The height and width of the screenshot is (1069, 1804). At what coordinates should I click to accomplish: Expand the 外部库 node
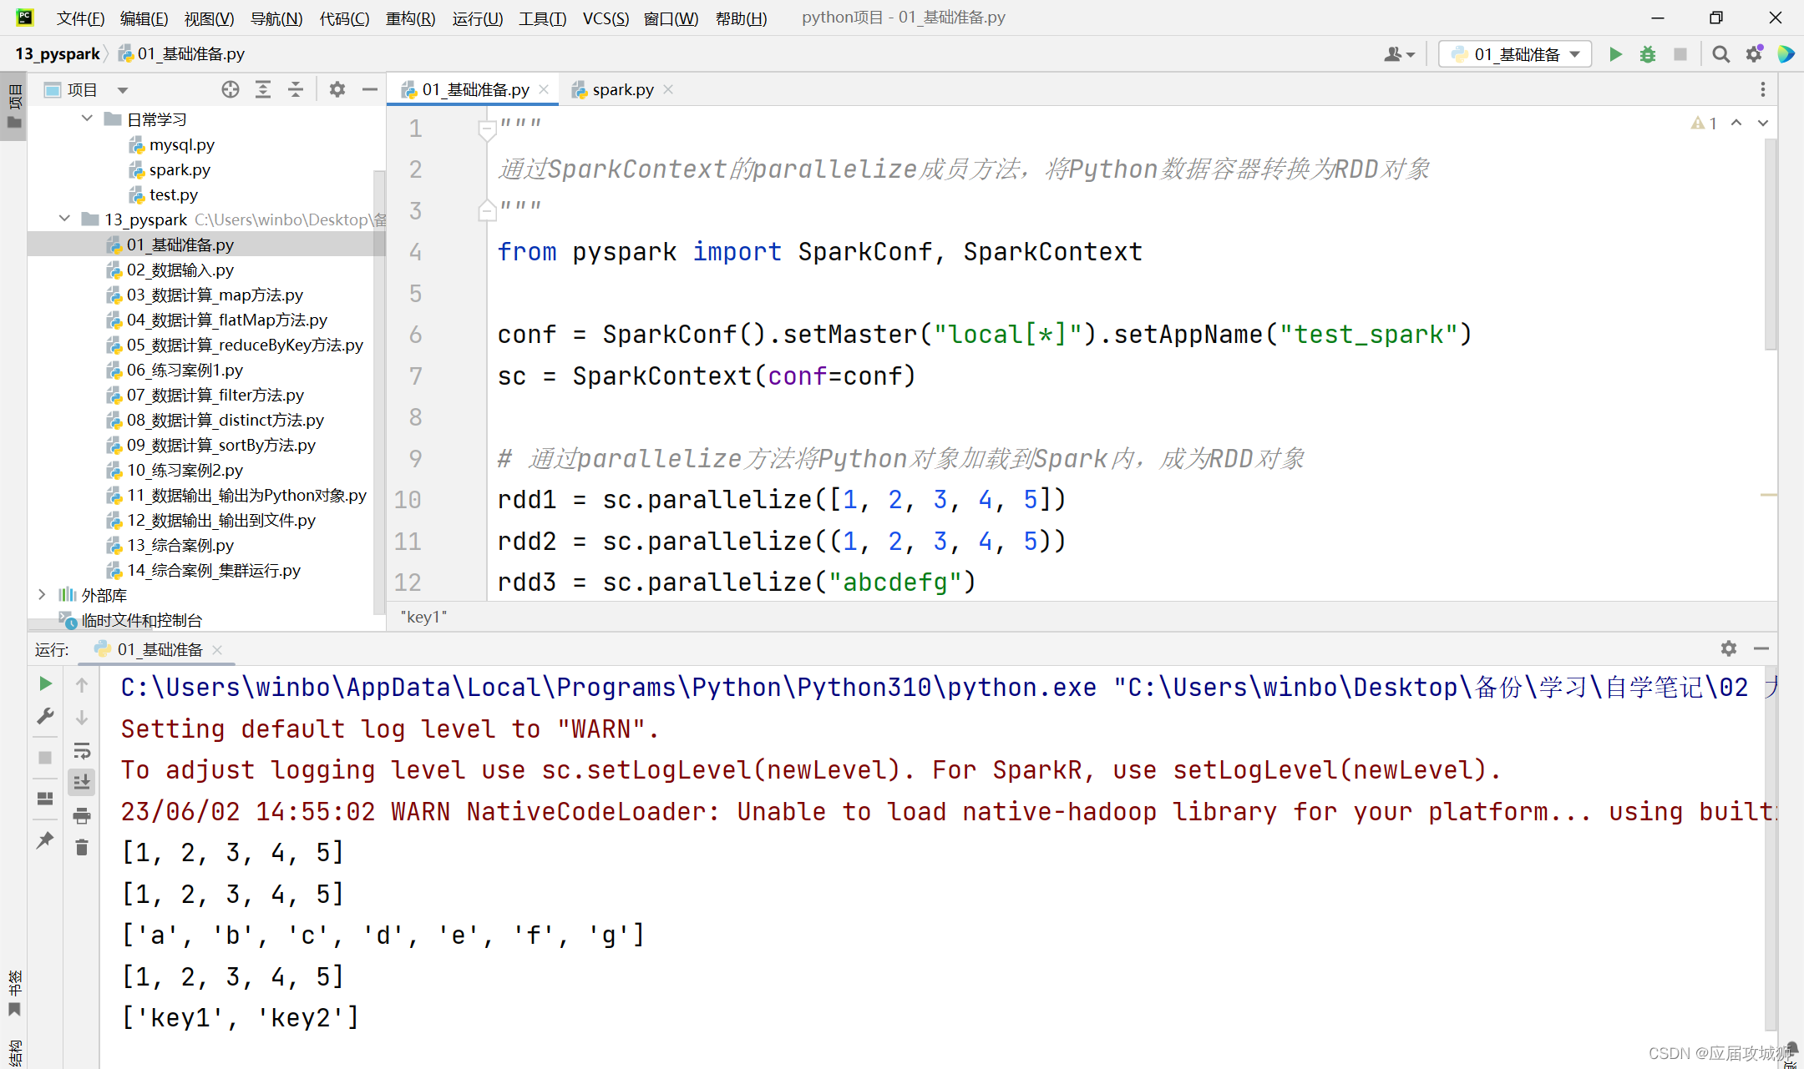pyautogui.click(x=42, y=595)
